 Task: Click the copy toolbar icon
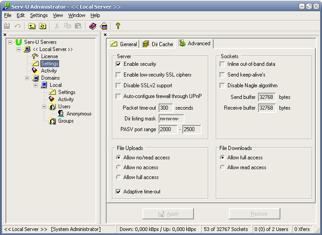click(68, 26)
